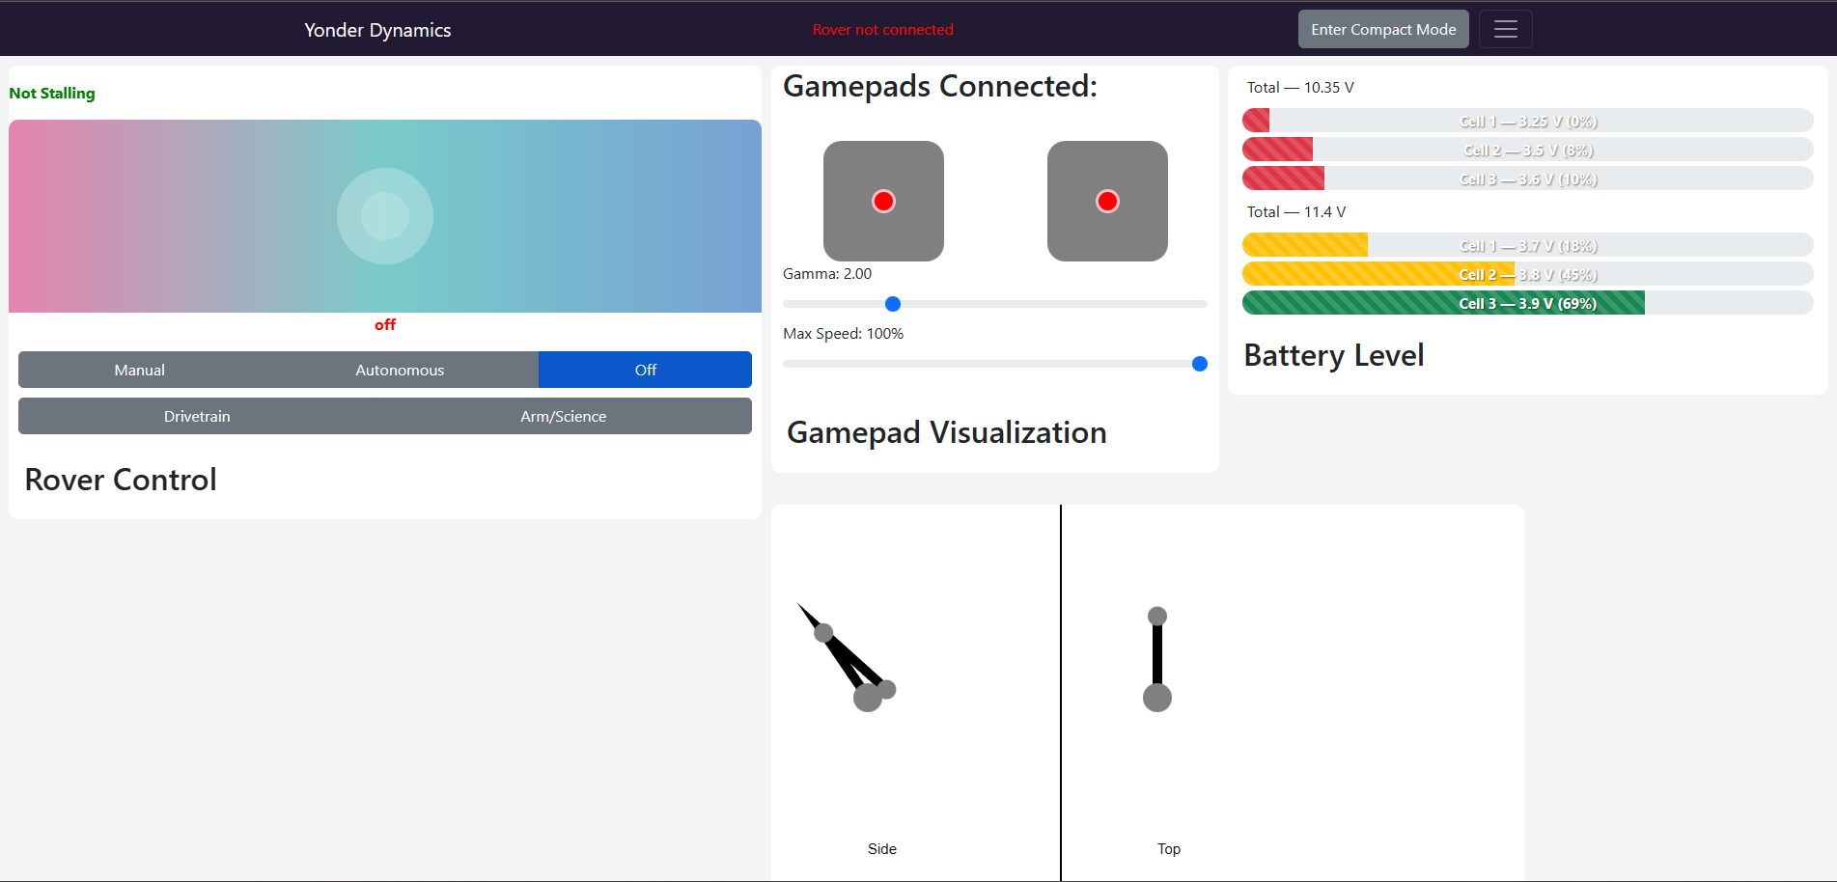The image size is (1837, 882).
Task: Click the Not Stalling indicator text
Action: (52, 93)
